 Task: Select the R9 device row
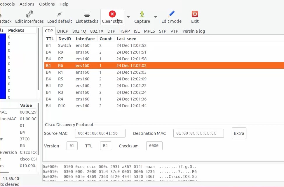click(x=164, y=52)
